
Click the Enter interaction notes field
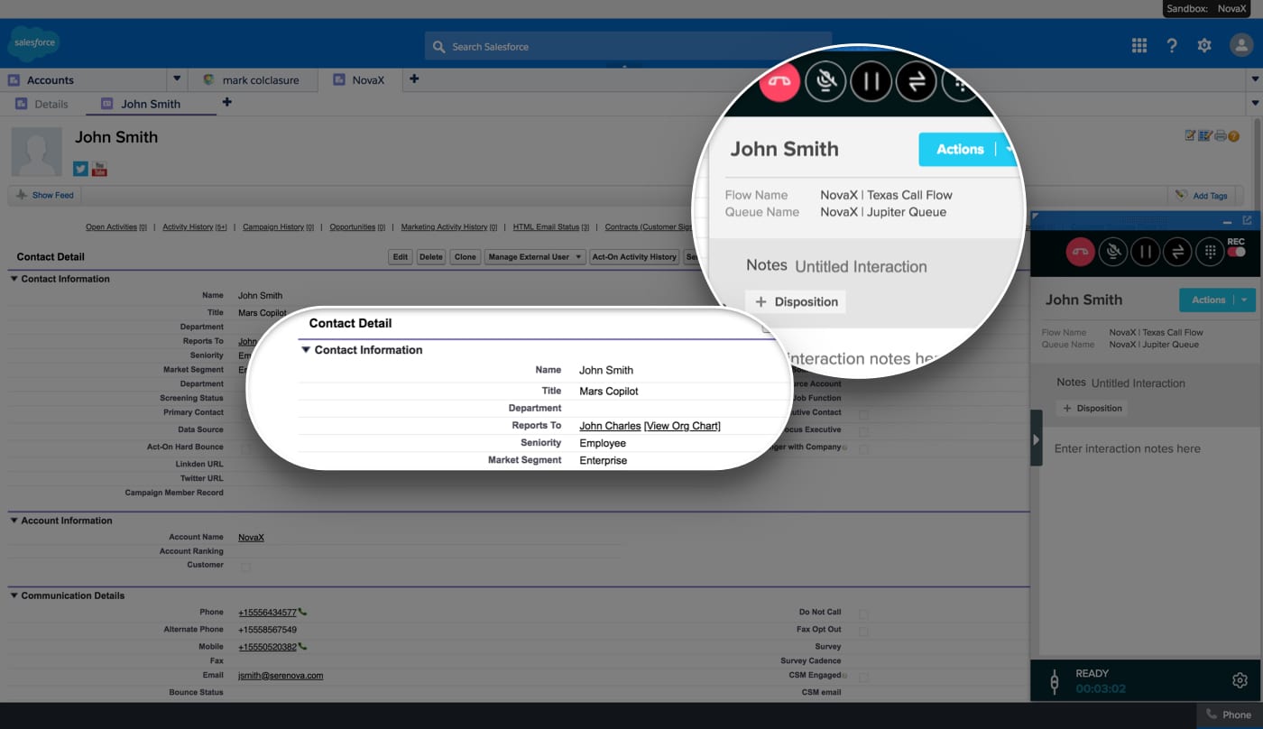[1144, 541]
